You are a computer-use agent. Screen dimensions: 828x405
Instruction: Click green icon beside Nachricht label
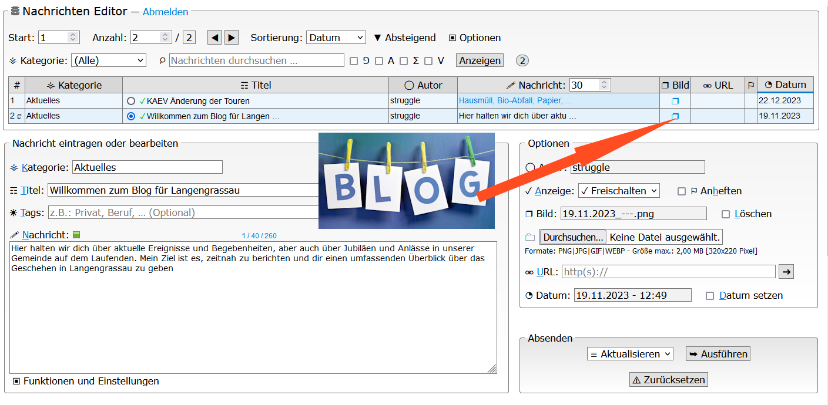(76, 235)
